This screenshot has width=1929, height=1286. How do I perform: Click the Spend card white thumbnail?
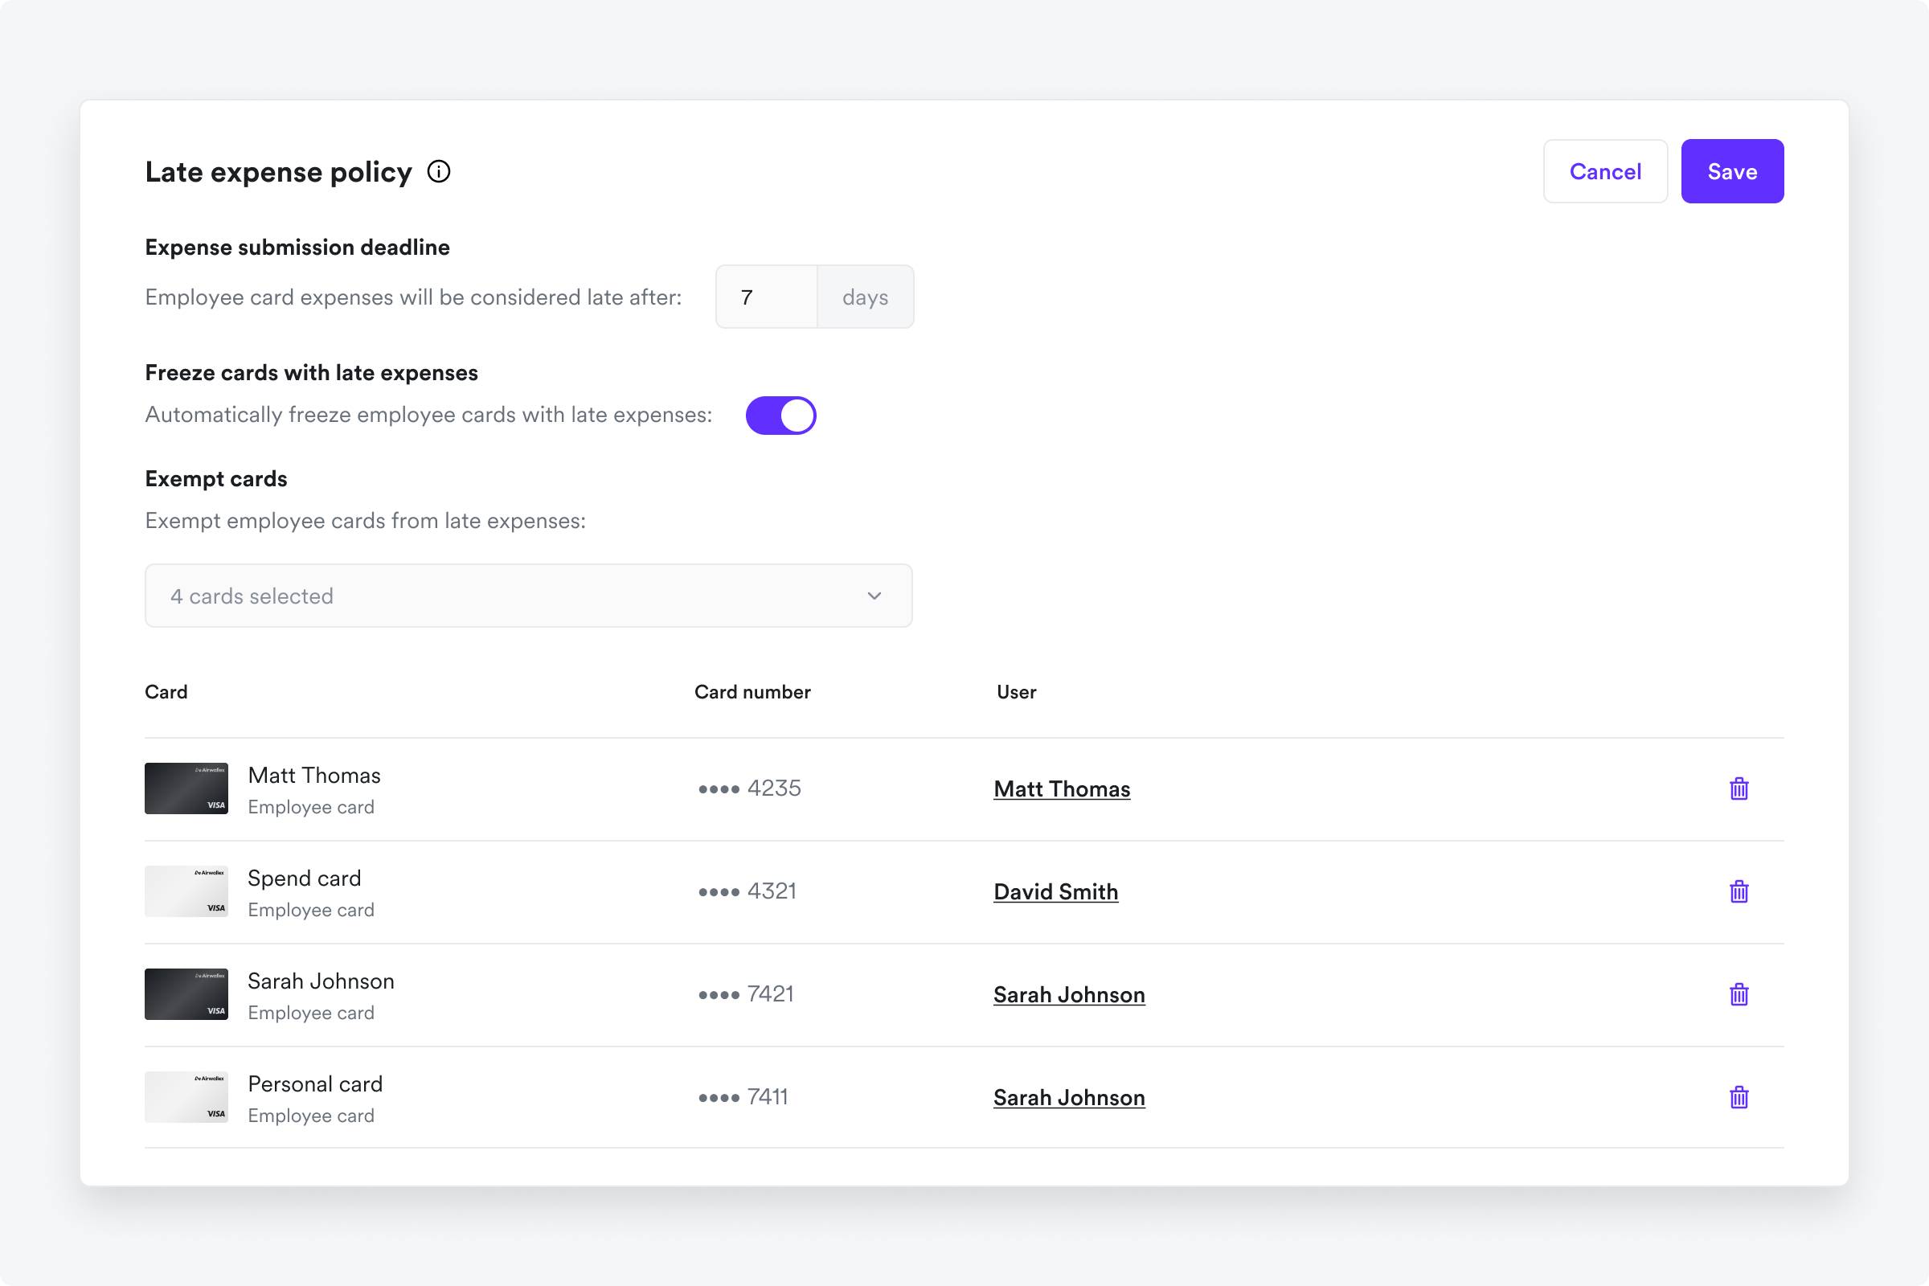(186, 891)
